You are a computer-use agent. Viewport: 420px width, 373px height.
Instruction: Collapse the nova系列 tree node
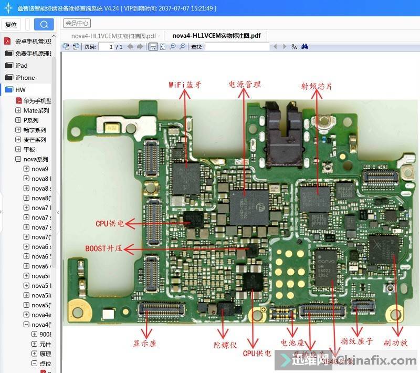[x=18, y=159]
